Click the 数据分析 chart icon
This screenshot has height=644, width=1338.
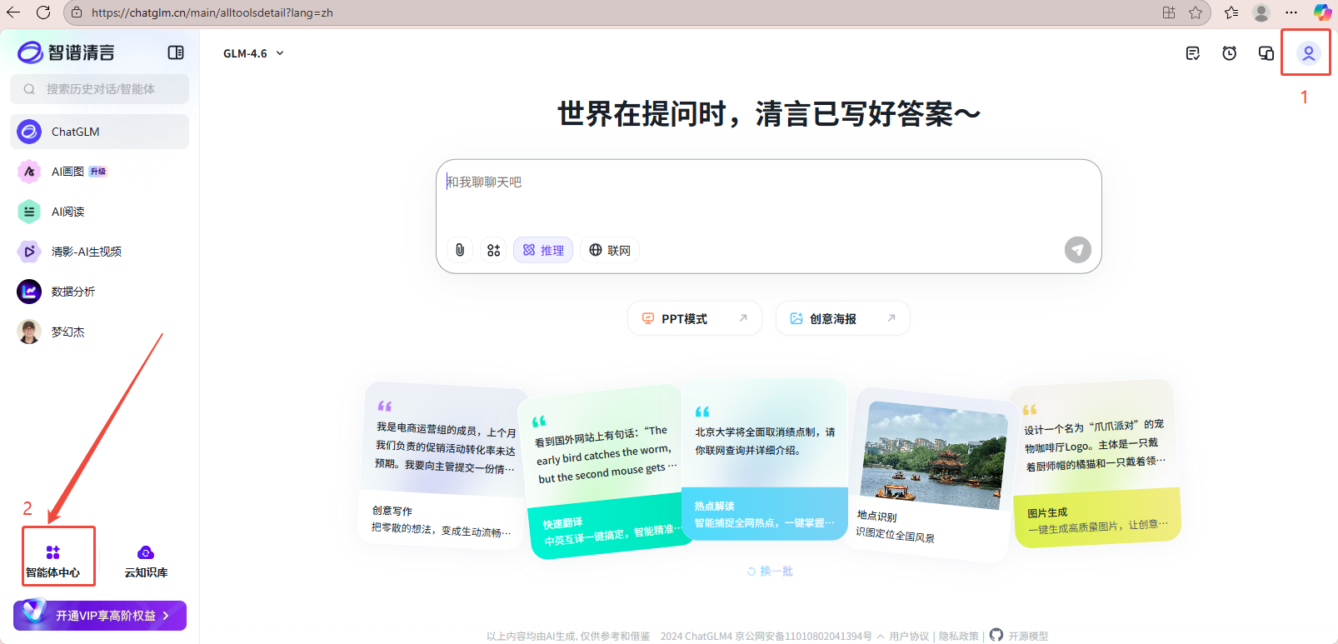[29, 292]
